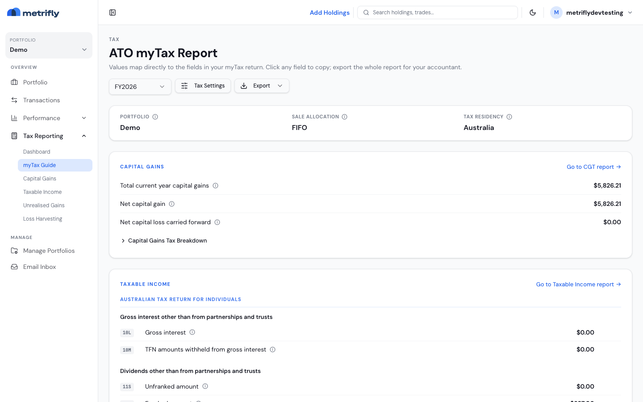Open the metriflydevtesting account menu
Viewport: 643px width, 402px height.
(591, 13)
